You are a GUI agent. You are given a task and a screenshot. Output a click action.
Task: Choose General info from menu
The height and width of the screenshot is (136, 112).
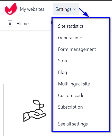pyautogui.click(x=70, y=38)
